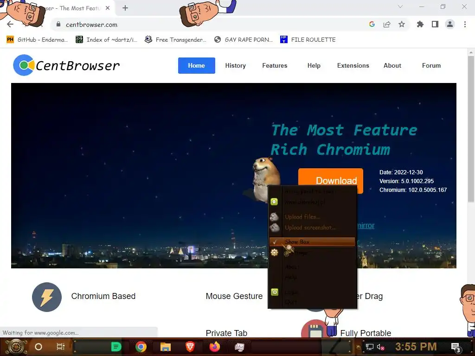Open the Chrome three-dot menu

[465, 24]
